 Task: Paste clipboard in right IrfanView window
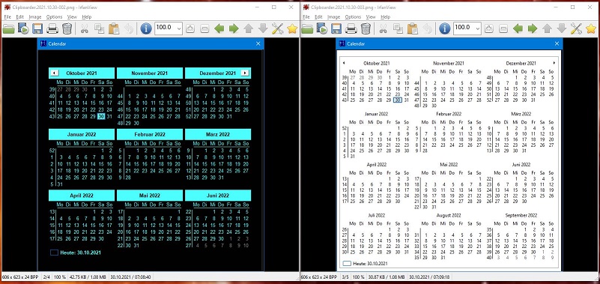coord(413,28)
